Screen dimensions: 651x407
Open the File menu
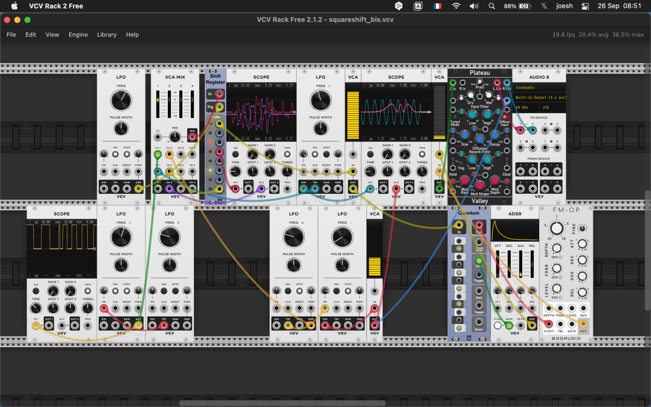click(x=11, y=35)
